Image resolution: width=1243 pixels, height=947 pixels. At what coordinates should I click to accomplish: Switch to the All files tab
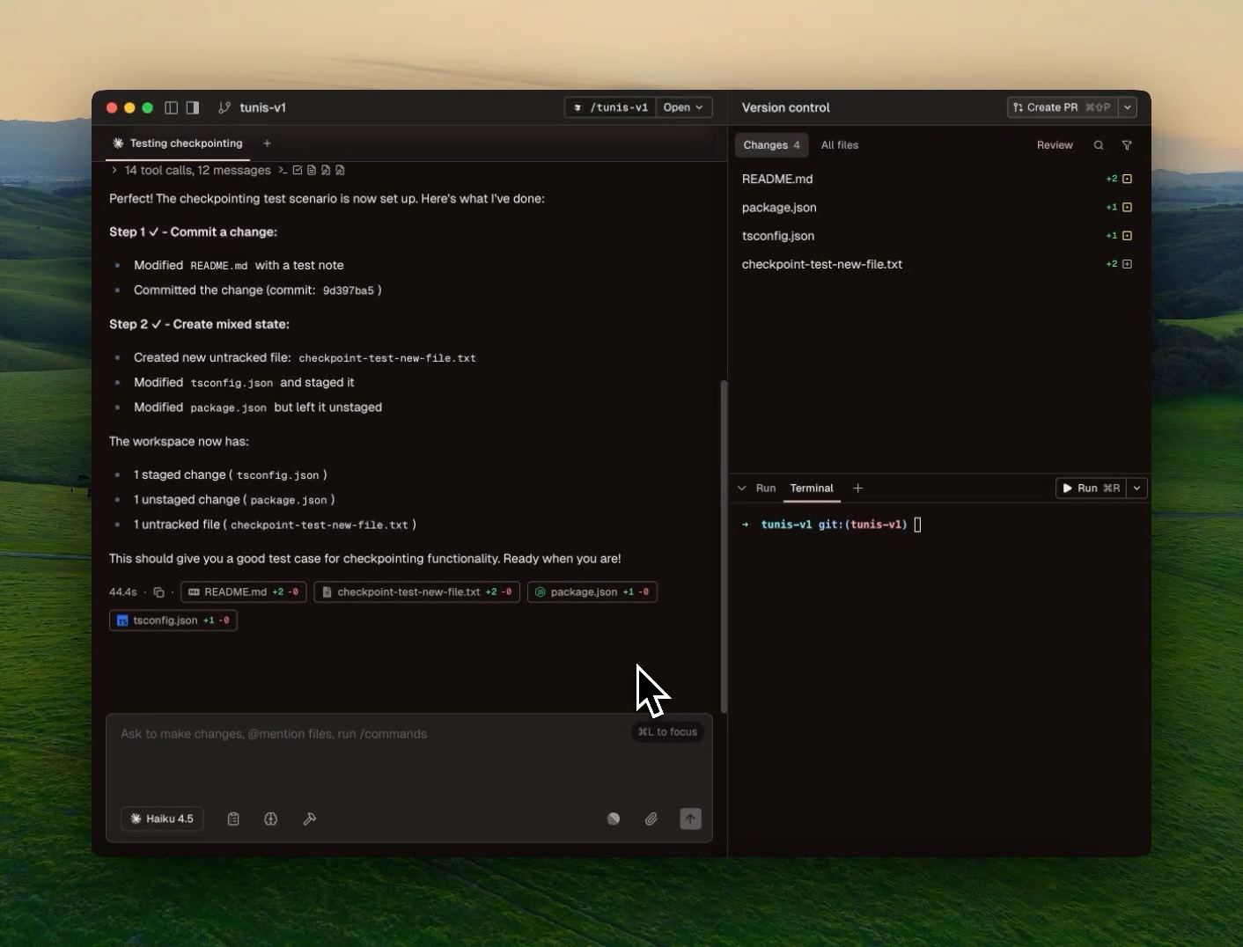click(x=839, y=145)
